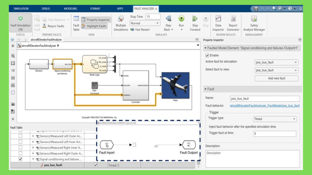Select the Plant airplane image block
The width and height of the screenshot is (312, 175).
click(x=175, y=85)
